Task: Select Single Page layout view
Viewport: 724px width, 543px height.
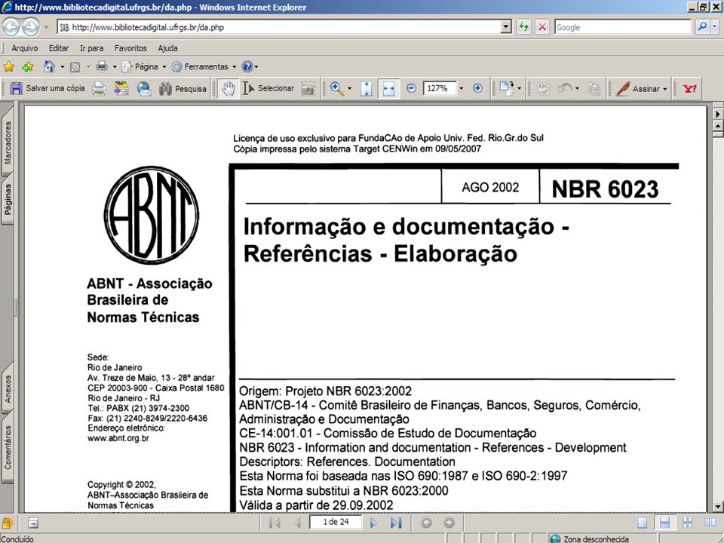Action: (642, 523)
